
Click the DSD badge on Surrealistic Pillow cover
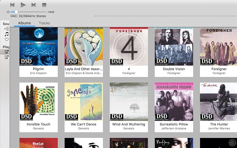[x=161, y=117]
